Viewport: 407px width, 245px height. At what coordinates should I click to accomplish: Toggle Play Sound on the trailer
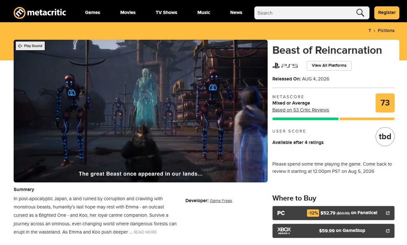pyautogui.click(x=30, y=46)
